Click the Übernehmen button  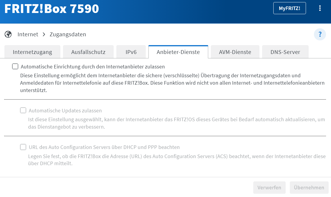tap(309, 188)
